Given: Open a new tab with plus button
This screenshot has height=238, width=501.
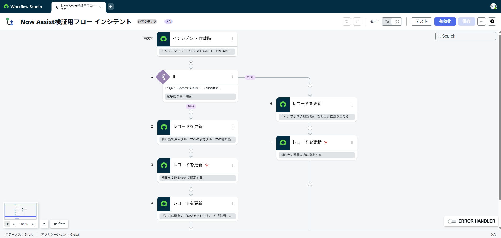Looking at the screenshot, I should click(111, 7).
